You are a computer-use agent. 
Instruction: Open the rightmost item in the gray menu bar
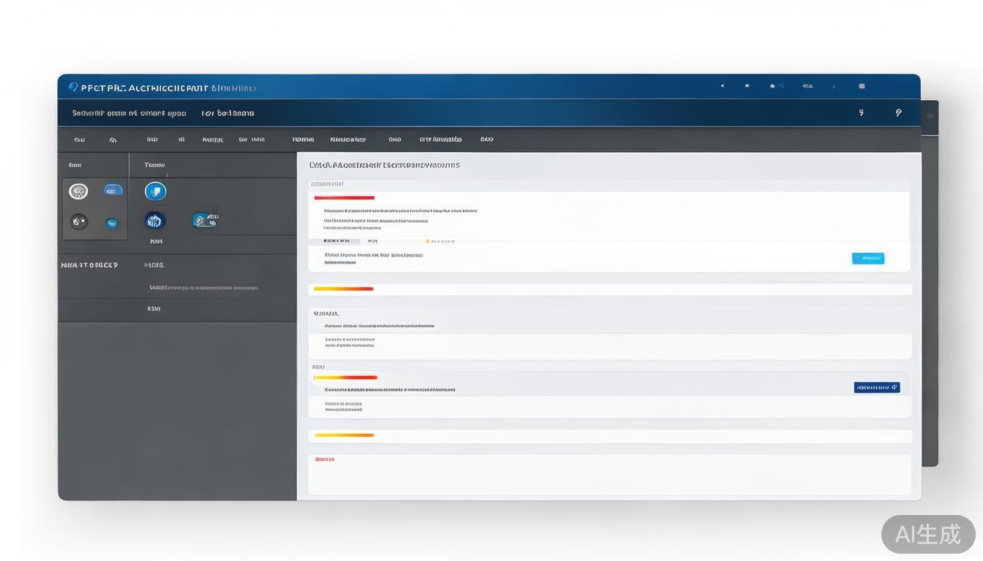[486, 140]
